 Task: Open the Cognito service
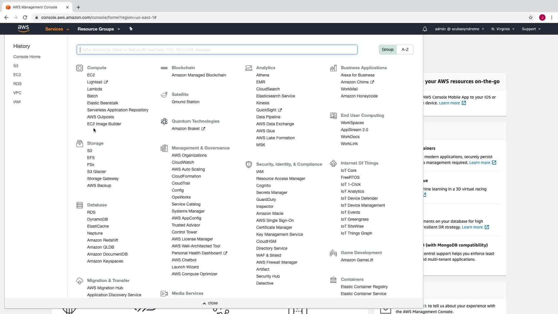(263, 185)
